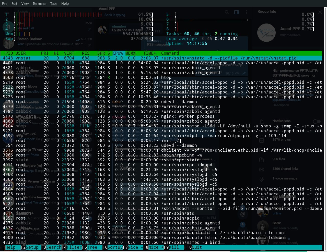The height and width of the screenshot is (252, 327).
Task: Click the Command column header
Action: pos(170,53)
